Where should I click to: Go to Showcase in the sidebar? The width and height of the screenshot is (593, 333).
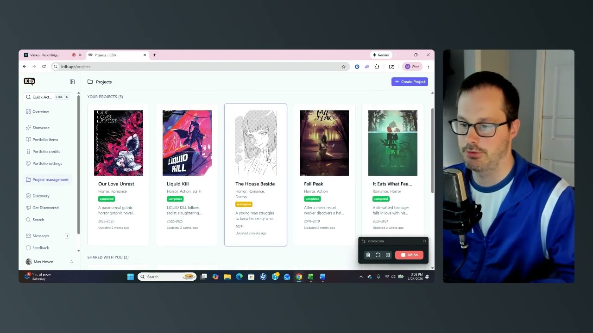pos(41,128)
